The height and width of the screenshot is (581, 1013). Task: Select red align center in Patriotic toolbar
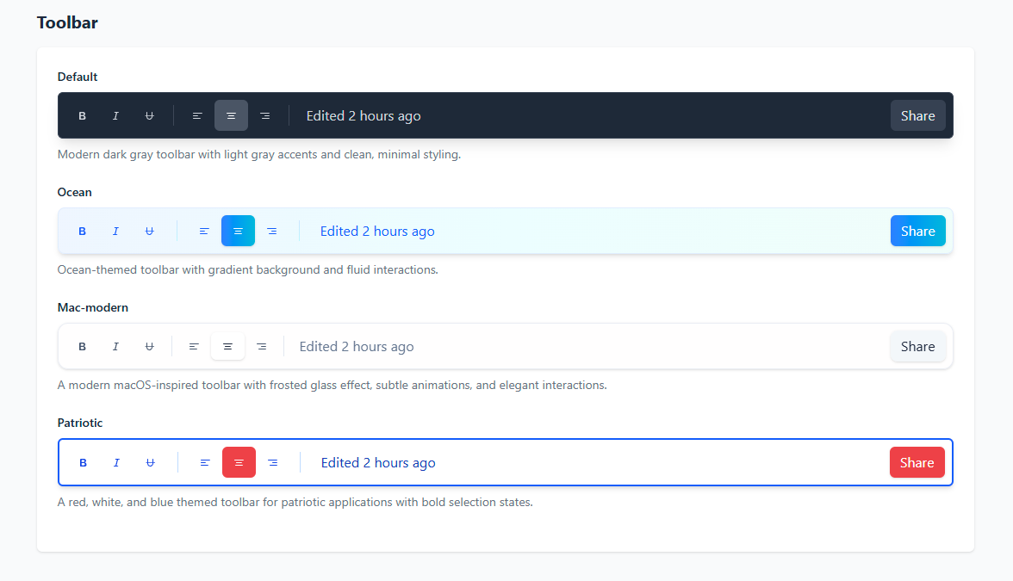(239, 463)
